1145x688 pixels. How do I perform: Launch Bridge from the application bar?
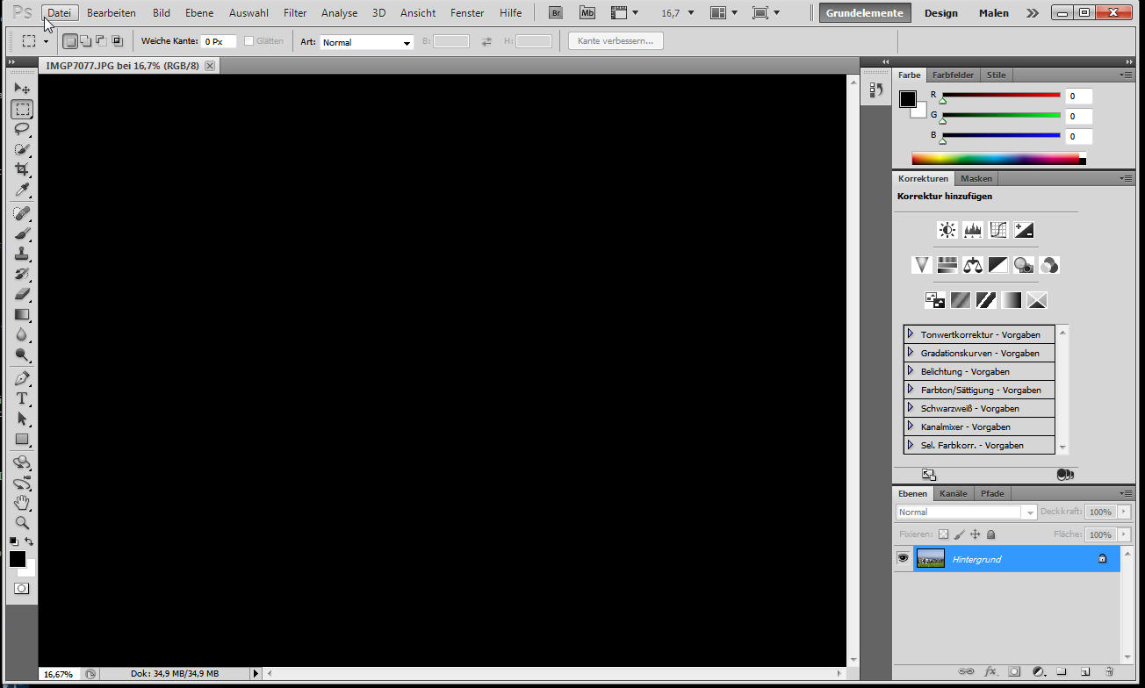[x=556, y=13]
